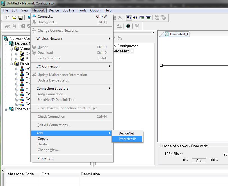
Task: Click the Vendor folder icon
Action: tap(17, 48)
